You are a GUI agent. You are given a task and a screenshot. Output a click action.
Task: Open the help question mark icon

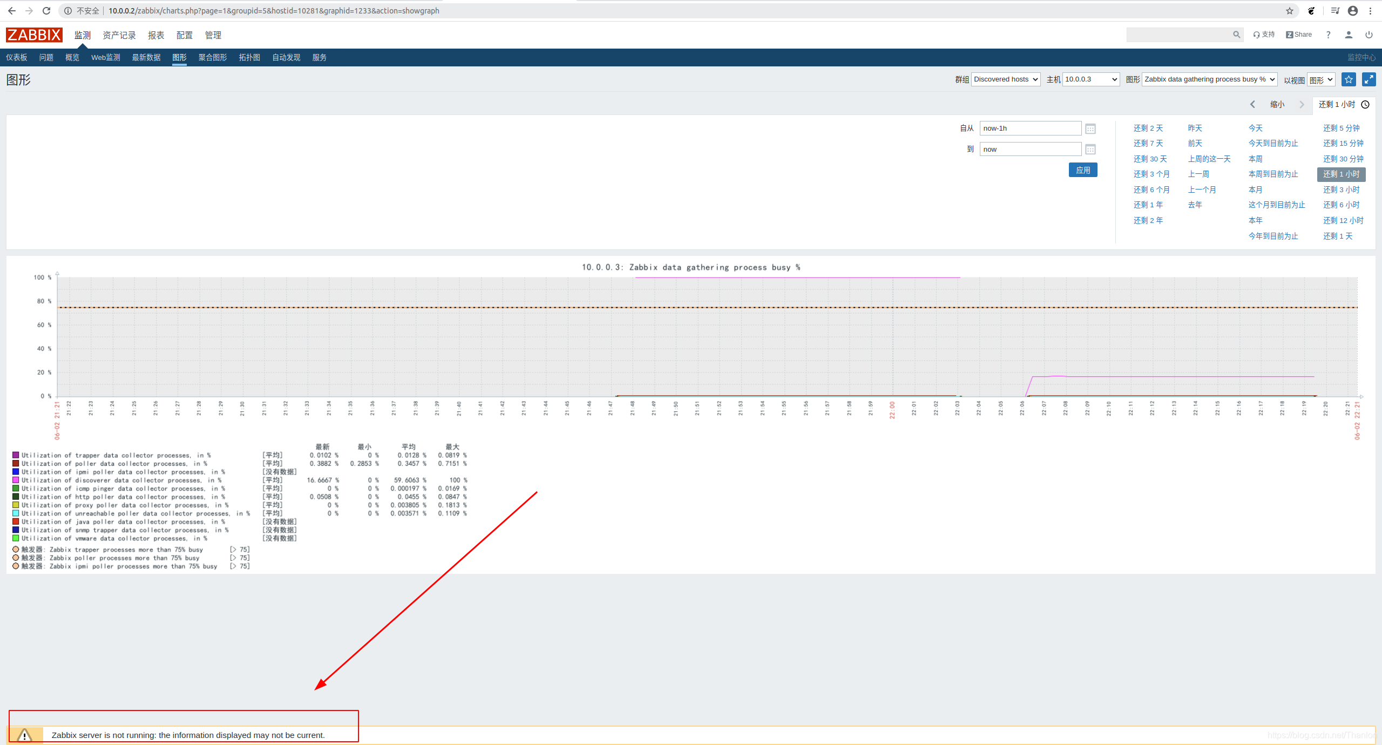click(x=1329, y=35)
